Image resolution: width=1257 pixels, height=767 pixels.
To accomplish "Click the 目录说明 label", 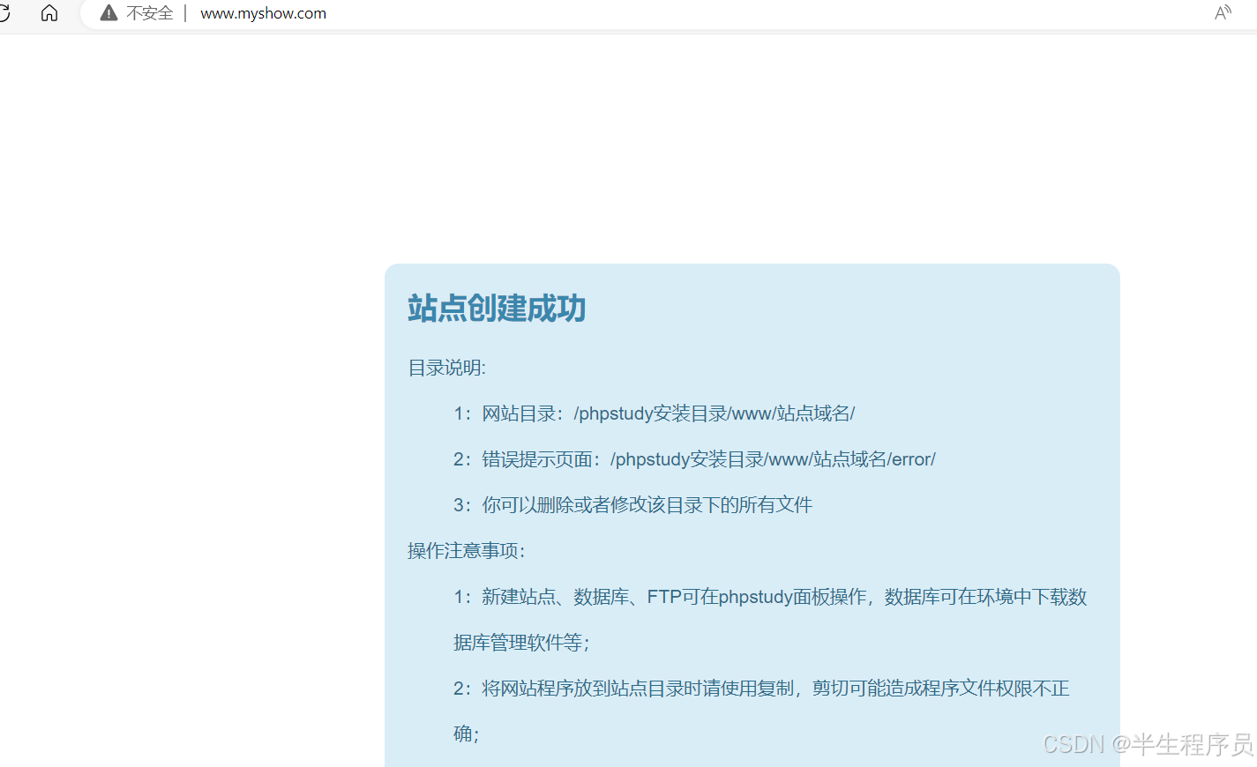I will click(446, 368).
